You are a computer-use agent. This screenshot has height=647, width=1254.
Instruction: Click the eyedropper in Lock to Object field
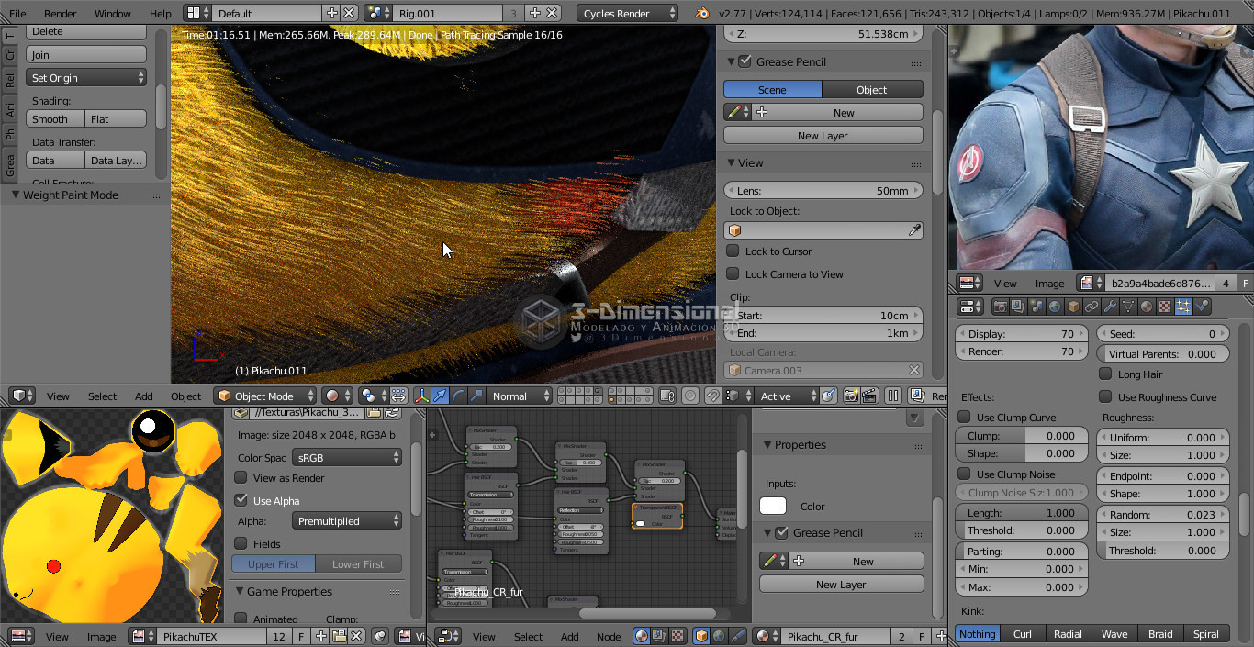pyautogui.click(x=914, y=230)
